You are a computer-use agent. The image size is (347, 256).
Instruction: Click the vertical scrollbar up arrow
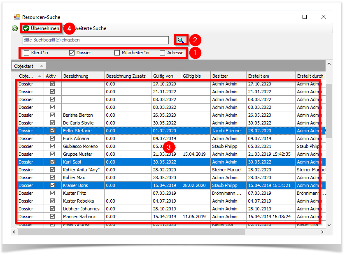pyautogui.click(x=329, y=64)
